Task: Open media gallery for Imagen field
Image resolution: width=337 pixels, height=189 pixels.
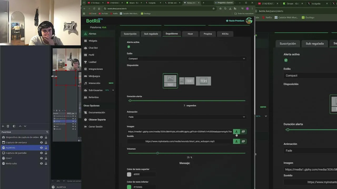Action: coord(243,132)
